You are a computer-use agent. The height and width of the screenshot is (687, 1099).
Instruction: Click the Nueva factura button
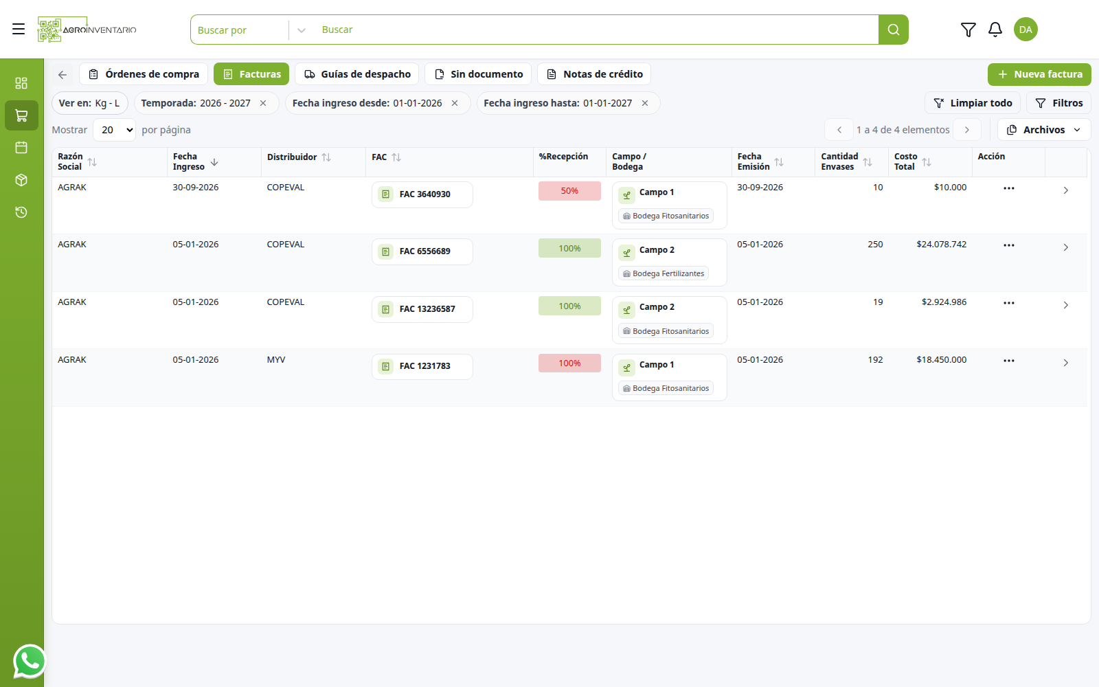tap(1039, 74)
